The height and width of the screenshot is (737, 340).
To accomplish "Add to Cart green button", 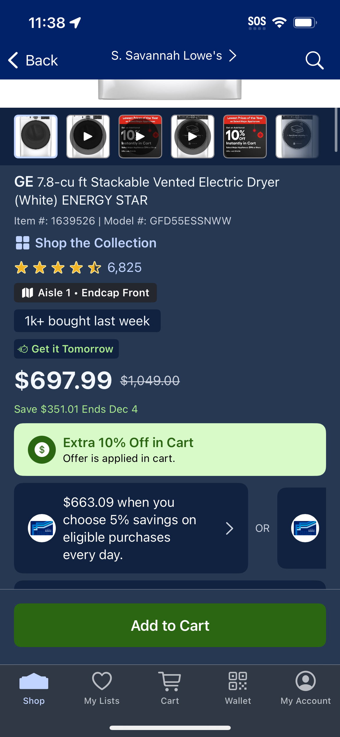I will click(x=170, y=625).
